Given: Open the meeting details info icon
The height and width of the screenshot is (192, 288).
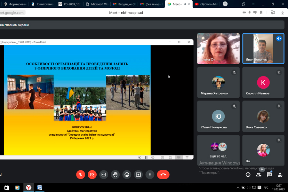Looking at the screenshot, I should (x=248, y=174).
